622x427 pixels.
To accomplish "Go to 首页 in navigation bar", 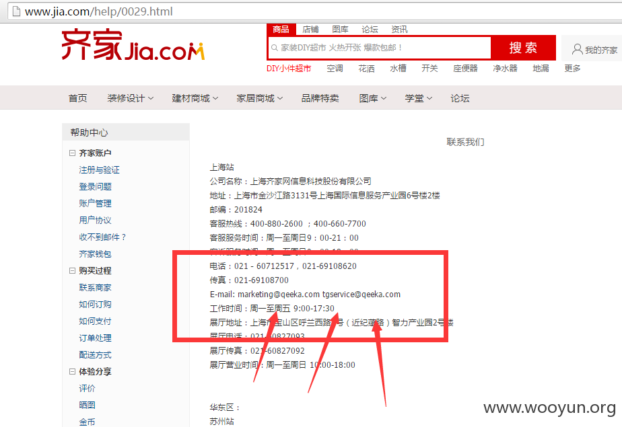I will [78, 98].
